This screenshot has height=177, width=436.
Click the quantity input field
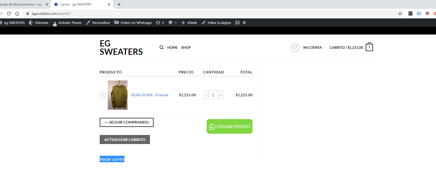pyautogui.click(x=213, y=95)
